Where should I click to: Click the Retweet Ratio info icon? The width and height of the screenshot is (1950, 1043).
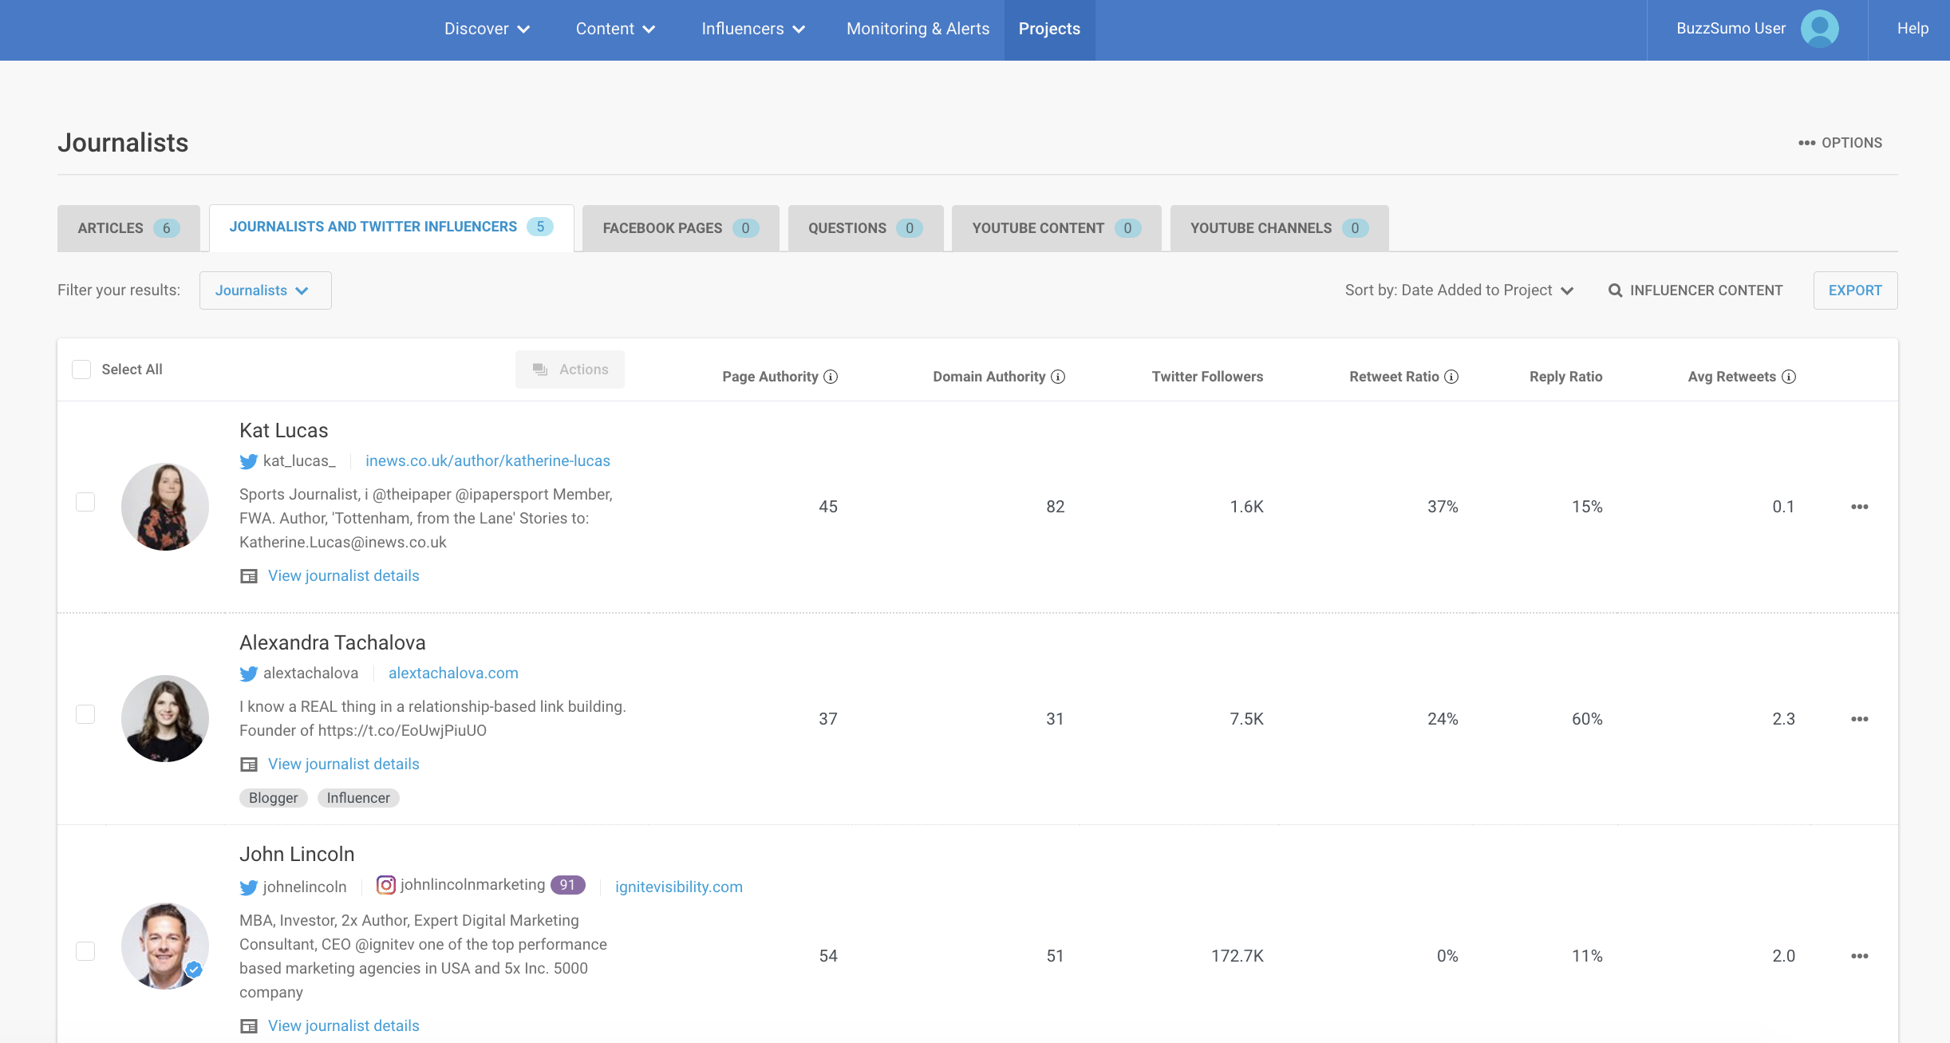coord(1451,377)
